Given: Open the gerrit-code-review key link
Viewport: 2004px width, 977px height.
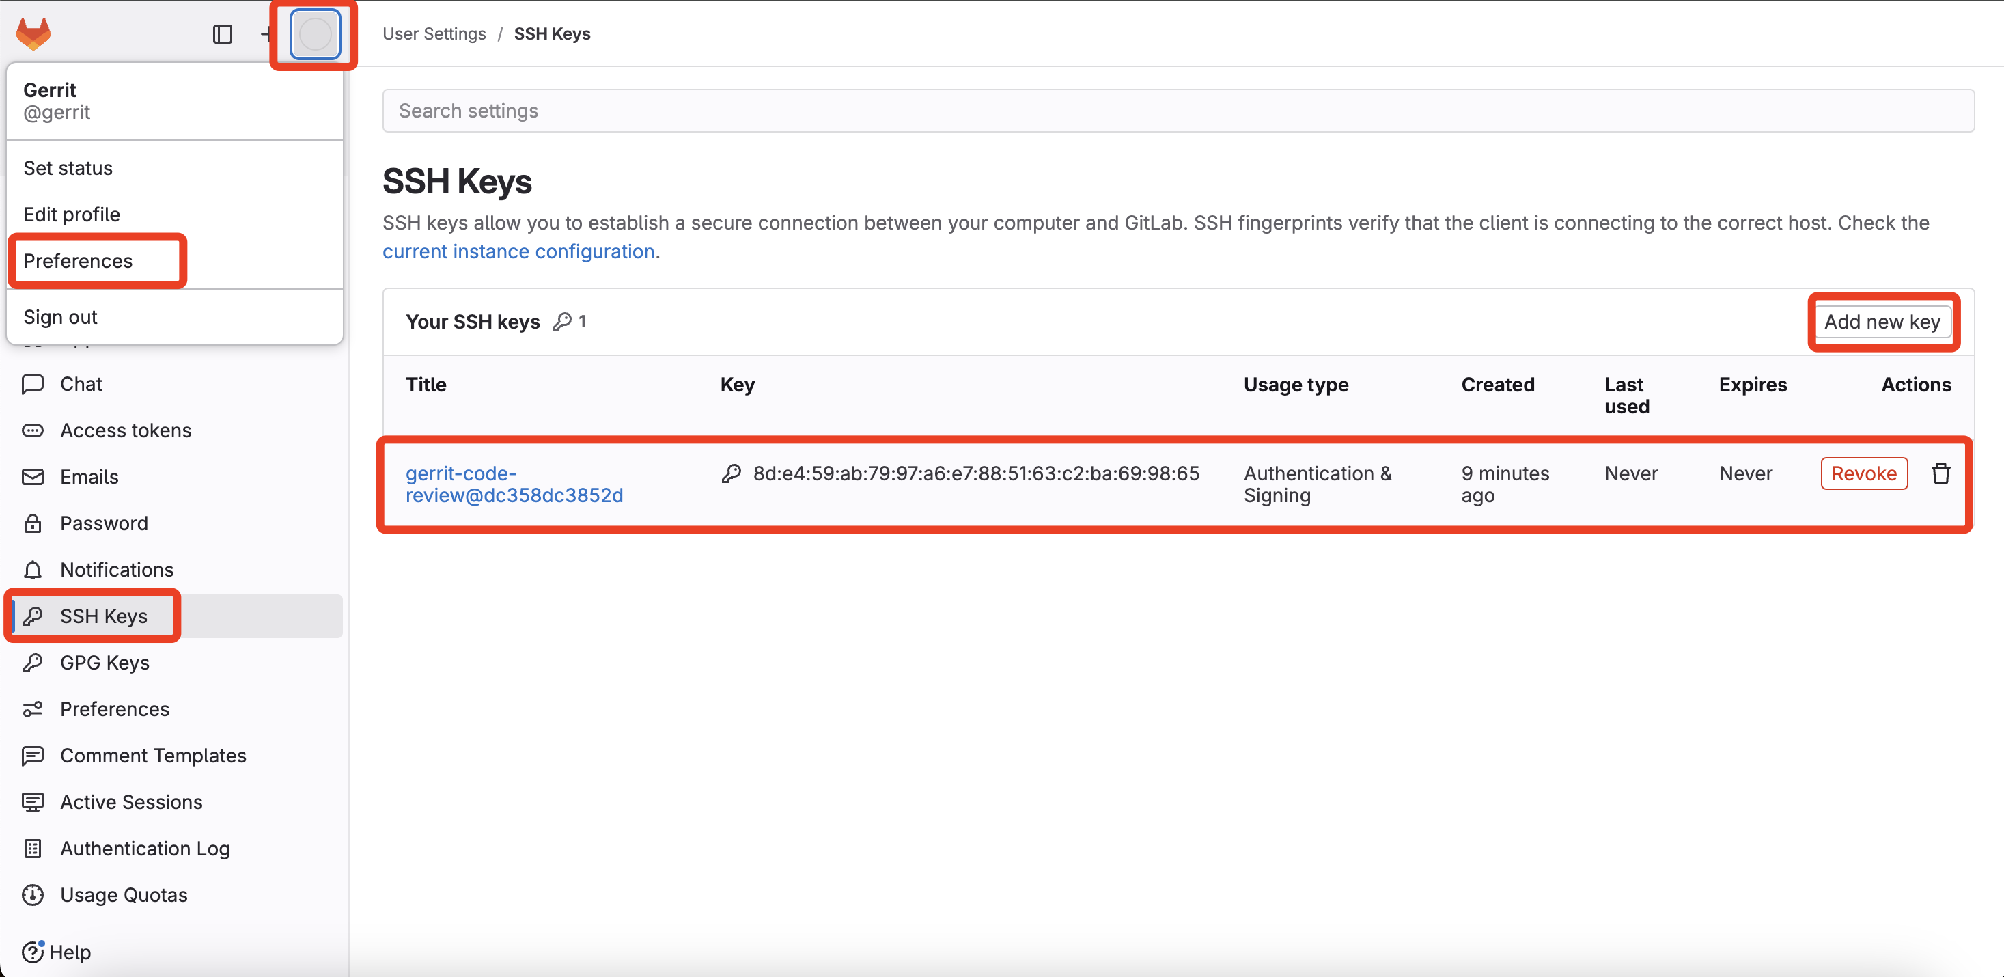Looking at the screenshot, I should point(514,484).
